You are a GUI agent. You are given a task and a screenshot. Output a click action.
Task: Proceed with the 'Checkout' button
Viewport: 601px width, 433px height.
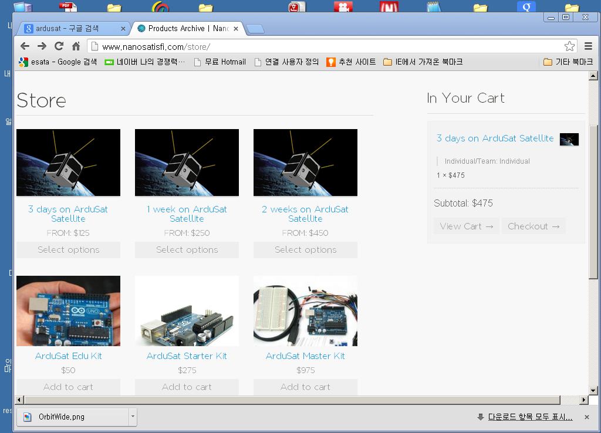[x=534, y=226]
